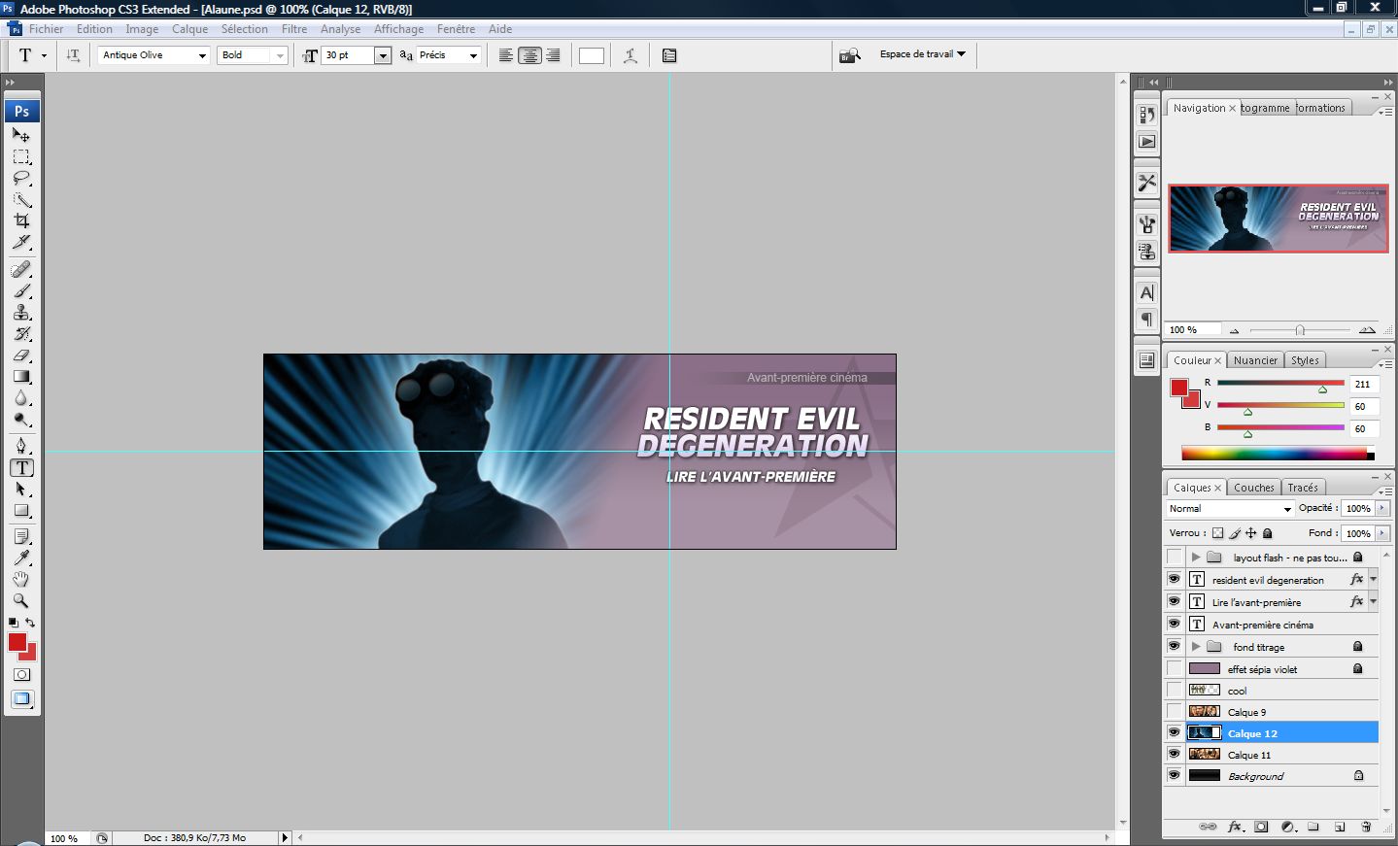Open the layer blend mode dropdown Normal

click(1230, 509)
